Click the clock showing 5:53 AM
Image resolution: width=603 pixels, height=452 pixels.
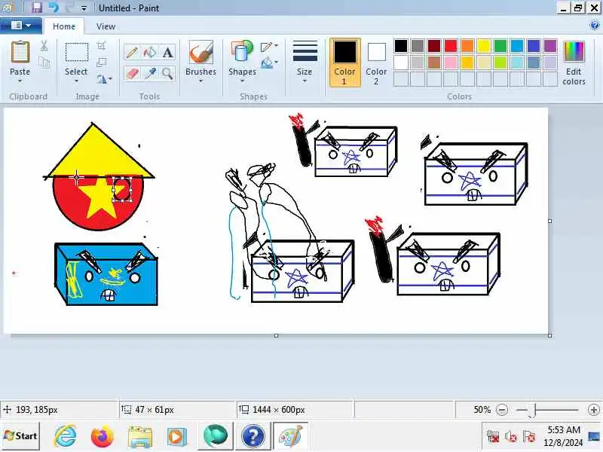click(564, 429)
